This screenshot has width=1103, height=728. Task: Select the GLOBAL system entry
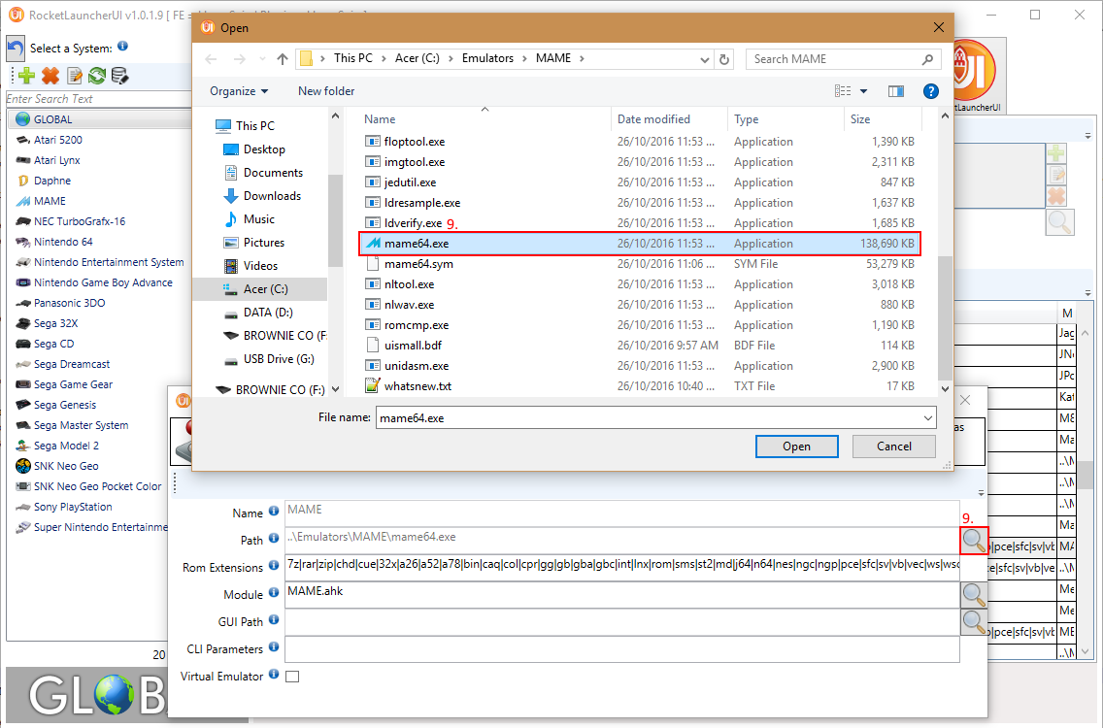[98, 118]
